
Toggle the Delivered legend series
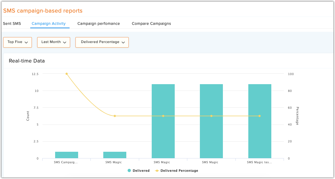point(139,170)
